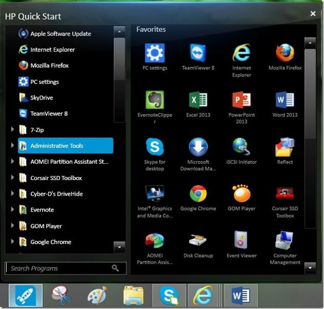Expand the Administrative Tools arrow
The image size is (324, 309).
(12, 145)
